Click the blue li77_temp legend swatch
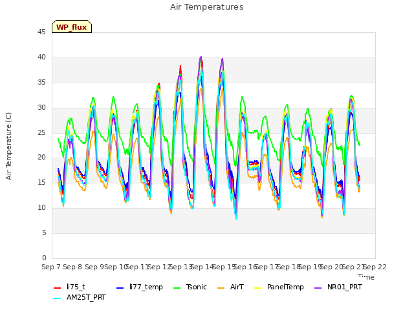 pos(120,288)
